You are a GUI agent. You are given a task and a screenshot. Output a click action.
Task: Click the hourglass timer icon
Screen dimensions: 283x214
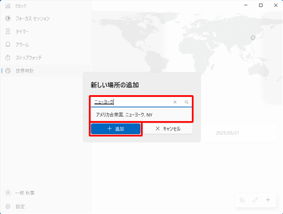8,31
